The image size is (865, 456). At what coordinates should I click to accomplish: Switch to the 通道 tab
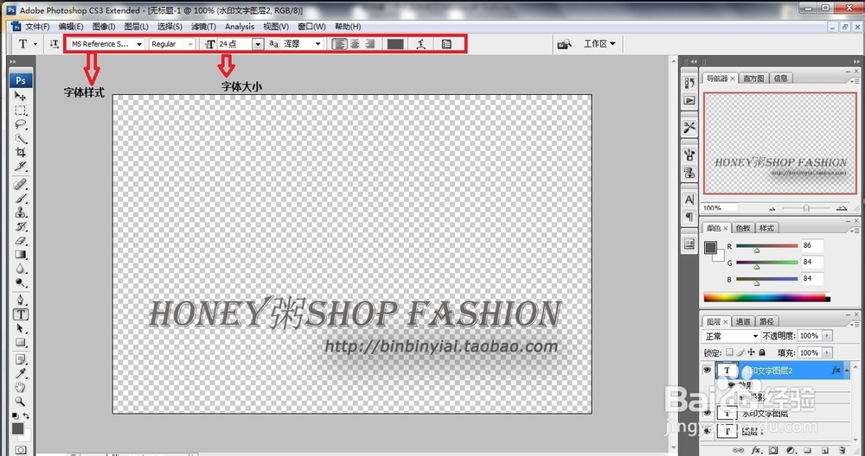tap(743, 321)
